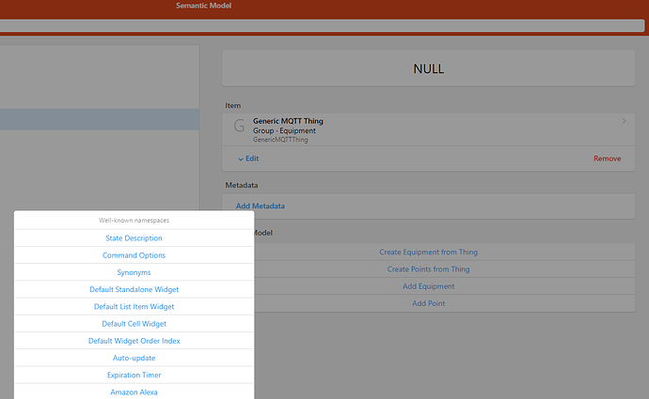Choose Command Options from namespace list
The height and width of the screenshot is (399, 649).
tap(134, 255)
